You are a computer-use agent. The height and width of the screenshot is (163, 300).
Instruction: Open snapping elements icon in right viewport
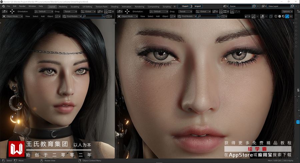(x=226, y=11)
